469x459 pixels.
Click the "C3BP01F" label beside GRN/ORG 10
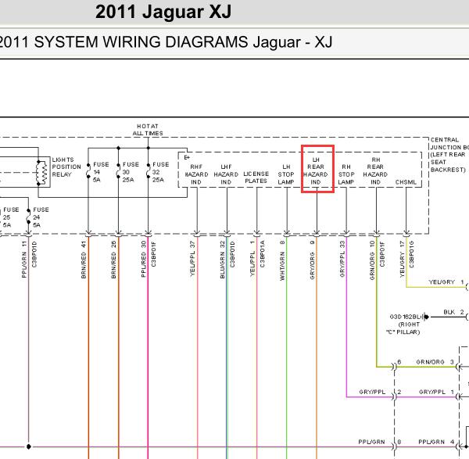[382, 254]
